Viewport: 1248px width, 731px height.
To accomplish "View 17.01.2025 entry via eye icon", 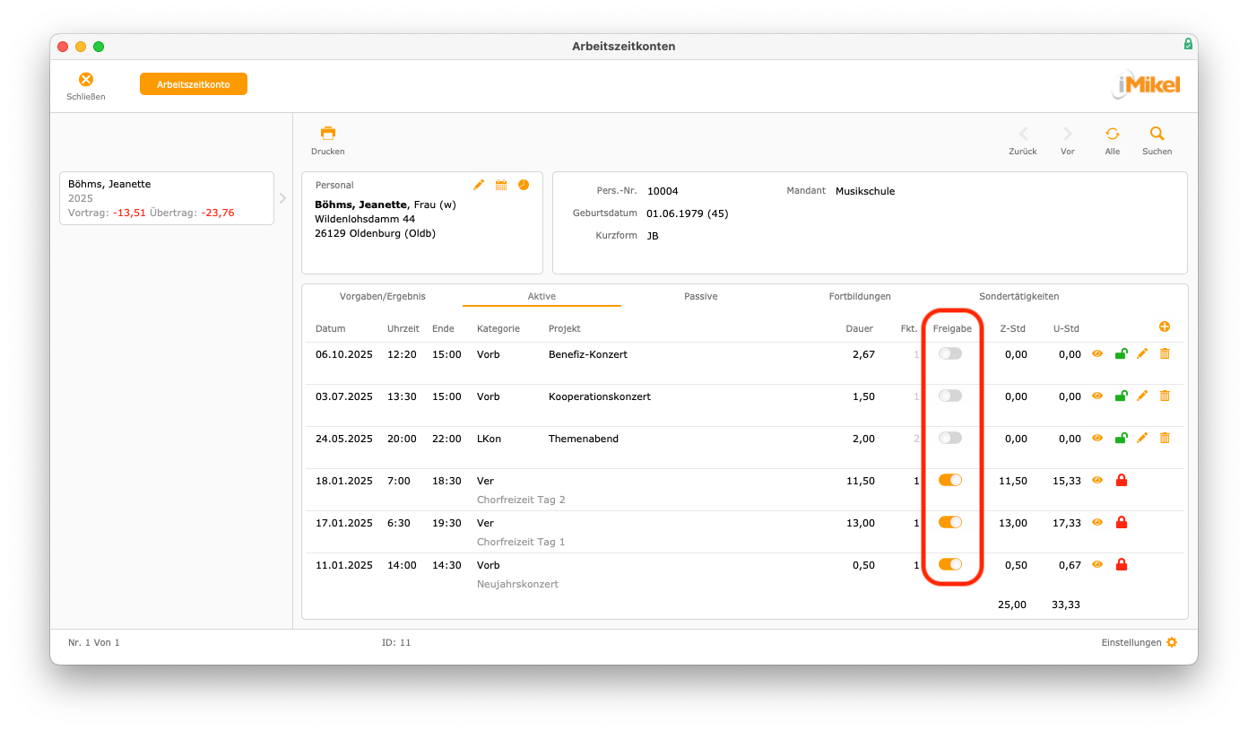I will click(1097, 522).
